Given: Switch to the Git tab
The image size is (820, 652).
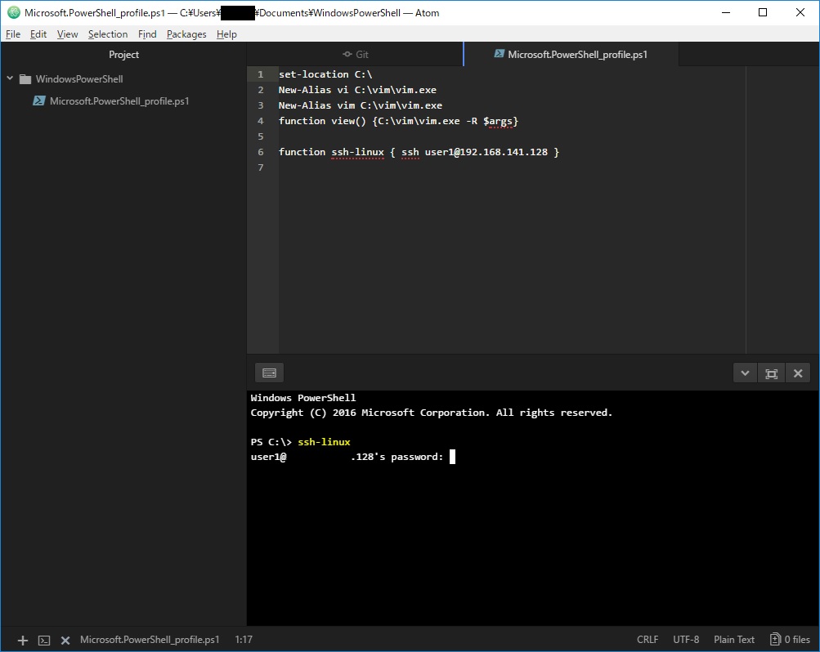Looking at the screenshot, I should tap(356, 55).
